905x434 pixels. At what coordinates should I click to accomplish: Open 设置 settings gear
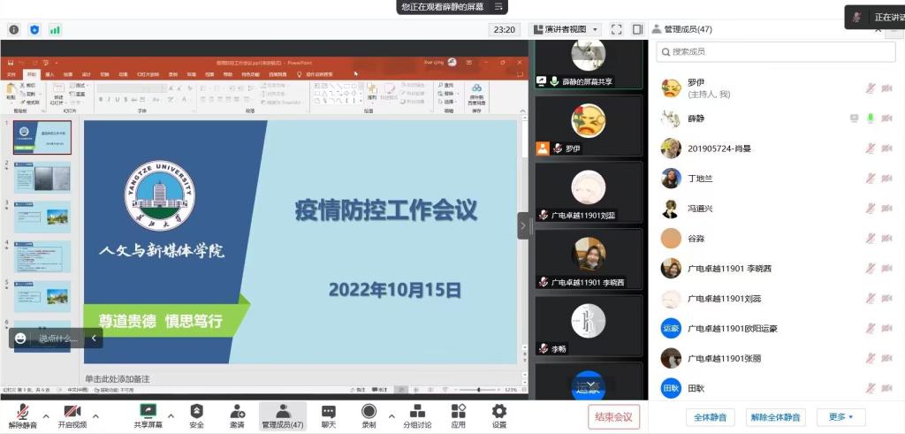click(x=499, y=415)
